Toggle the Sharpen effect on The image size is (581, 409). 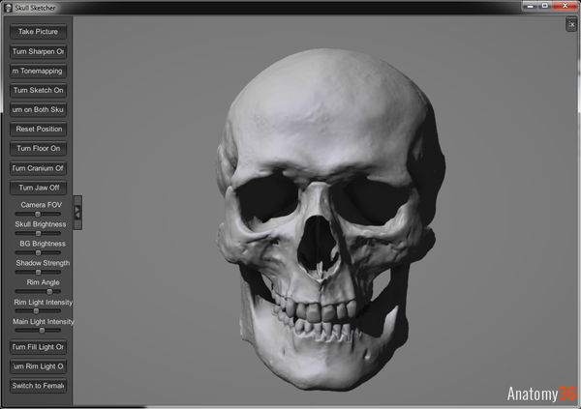[39, 51]
